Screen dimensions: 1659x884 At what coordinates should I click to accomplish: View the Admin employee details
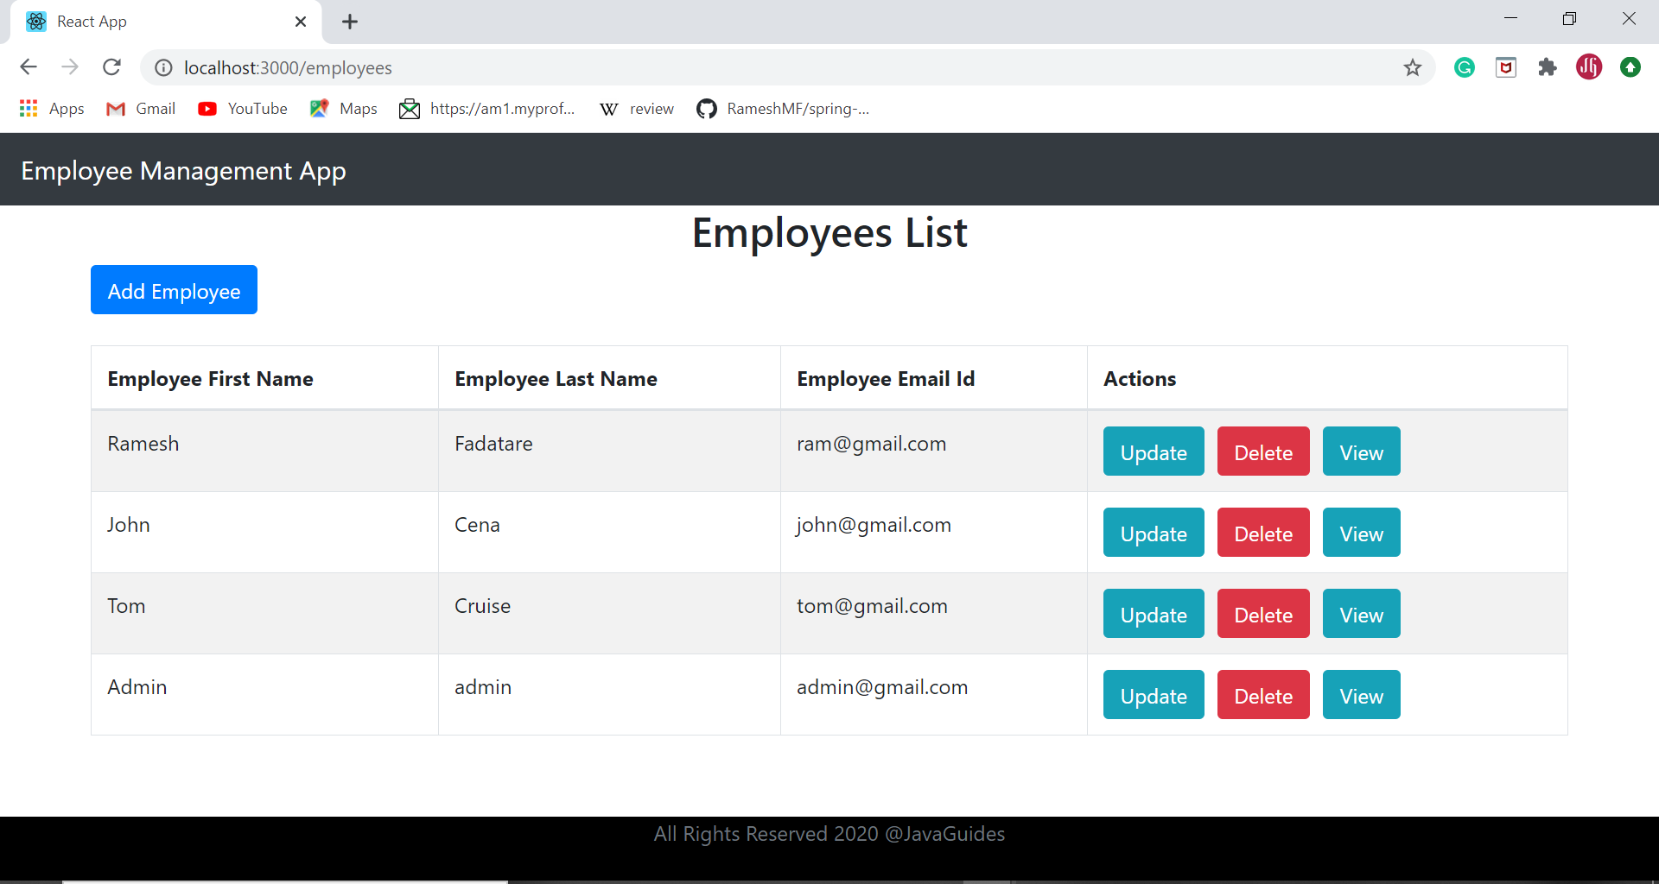click(x=1361, y=695)
